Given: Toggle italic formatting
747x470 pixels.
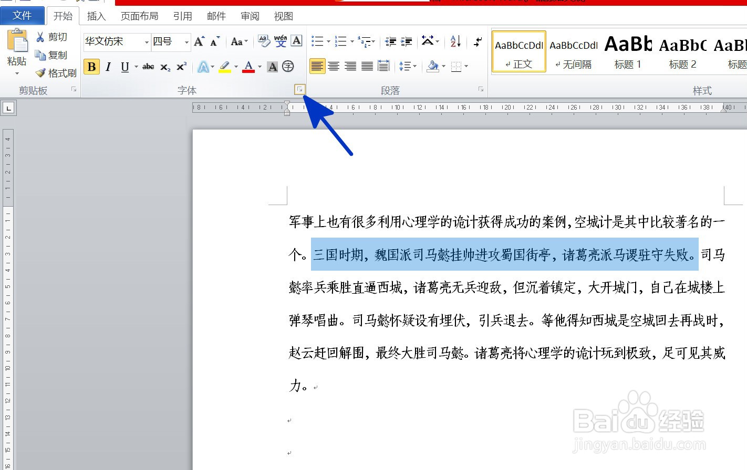Looking at the screenshot, I should (108, 67).
